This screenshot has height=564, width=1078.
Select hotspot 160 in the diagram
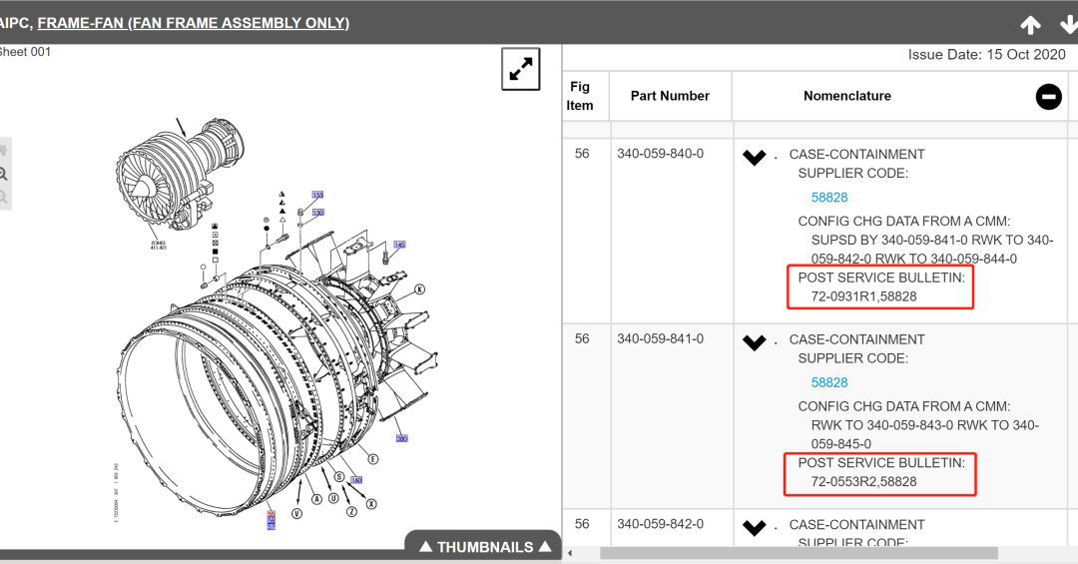[x=356, y=480]
